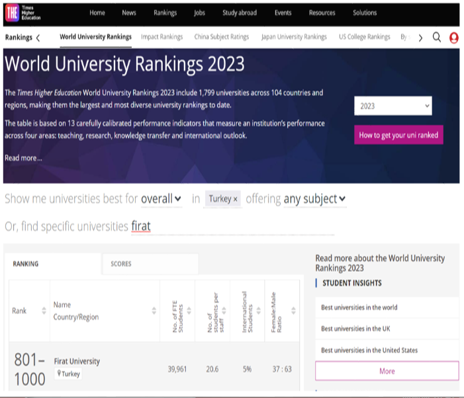Select World University Rankings tab
Image resolution: width=464 pixels, height=398 pixels.
click(95, 37)
